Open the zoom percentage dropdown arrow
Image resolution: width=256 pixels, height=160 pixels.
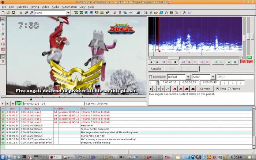[x=68, y=12]
